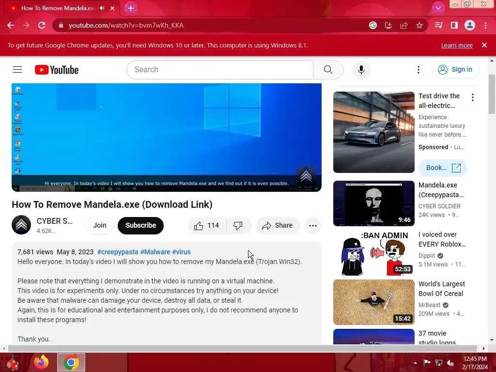This screenshot has height=372, width=496.
Task: Open Firefox from the taskbar
Action: pos(42,362)
